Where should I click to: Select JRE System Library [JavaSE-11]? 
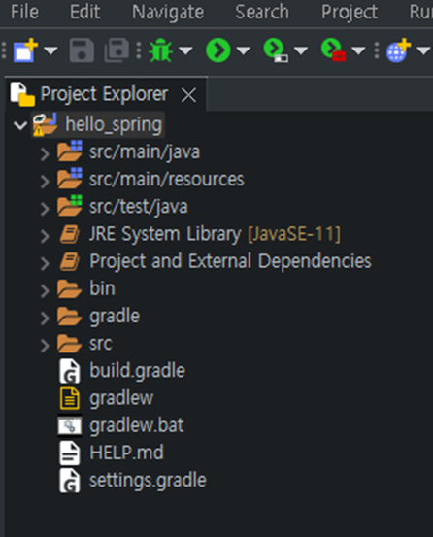[215, 234]
